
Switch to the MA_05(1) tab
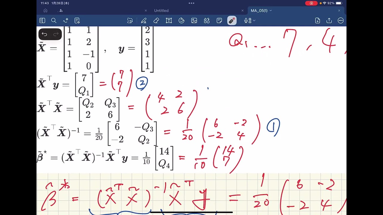coord(259,10)
